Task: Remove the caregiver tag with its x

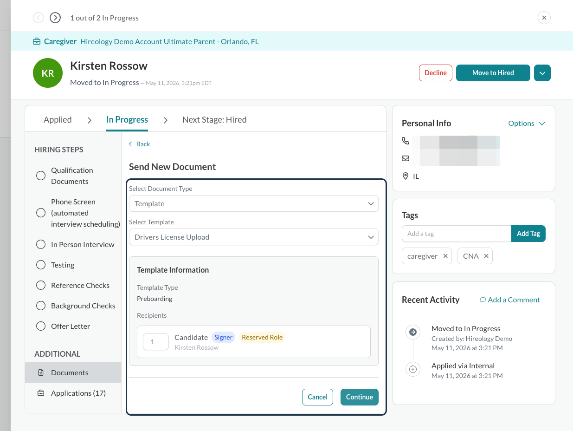Action: click(x=445, y=256)
